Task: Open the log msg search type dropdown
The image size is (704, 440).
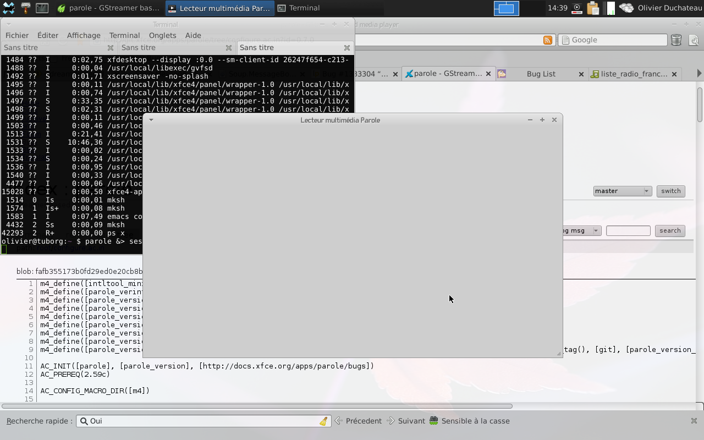Action: pyautogui.click(x=580, y=230)
